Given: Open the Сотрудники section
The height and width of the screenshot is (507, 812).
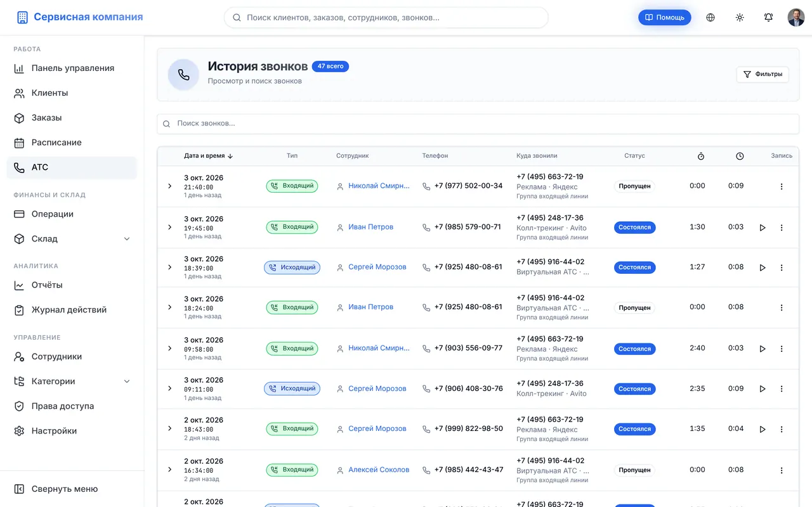Looking at the screenshot, I should 72,357.
